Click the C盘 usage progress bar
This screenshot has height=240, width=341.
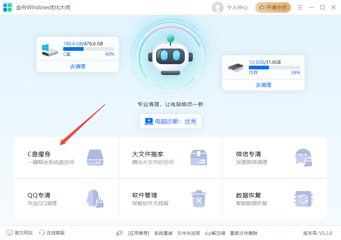pyautogui.click(x=89, y=49)
